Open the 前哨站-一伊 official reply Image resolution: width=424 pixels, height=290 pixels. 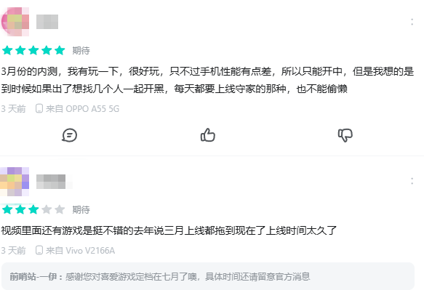[x=208, y=276]
